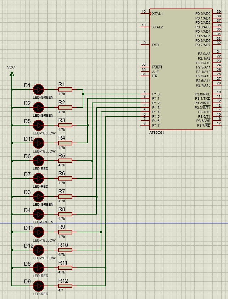Viewport: 228px width, 299px height.
Task: Select the resistor R7 body
Action: [x=65, y=196]
